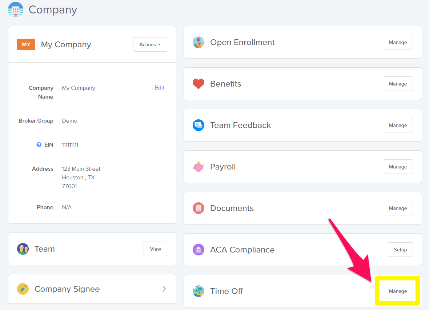Click the Company building icon in header
This screenshot has height=310, width=429.
click(16, 9)
